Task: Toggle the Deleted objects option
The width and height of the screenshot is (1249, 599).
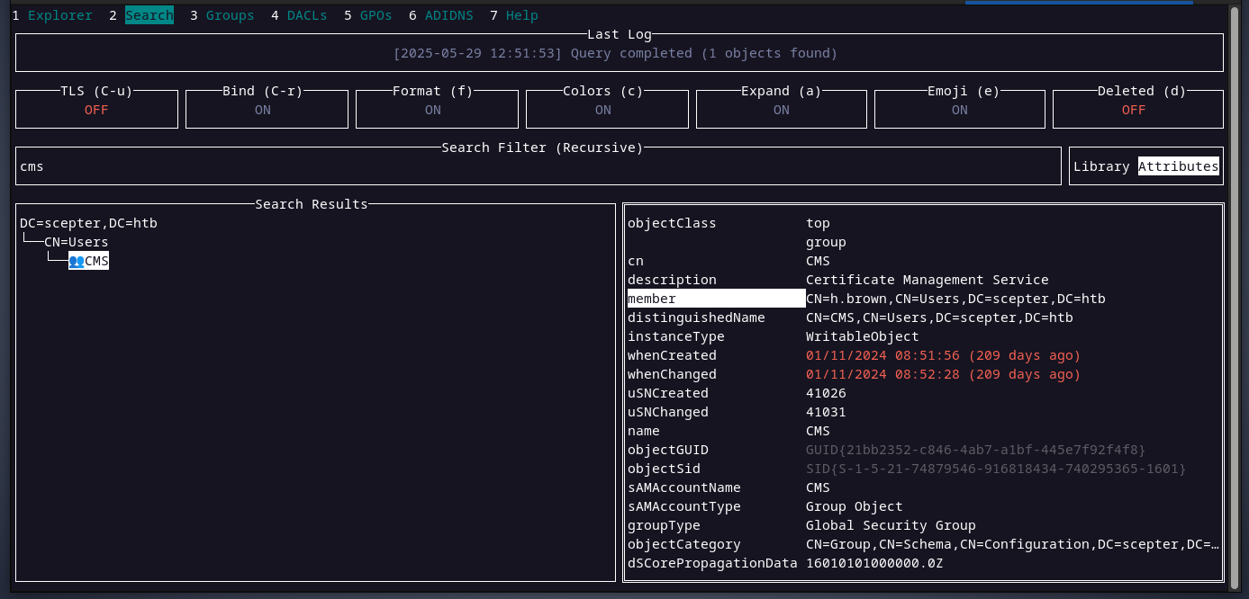Action: [1133, 110]
